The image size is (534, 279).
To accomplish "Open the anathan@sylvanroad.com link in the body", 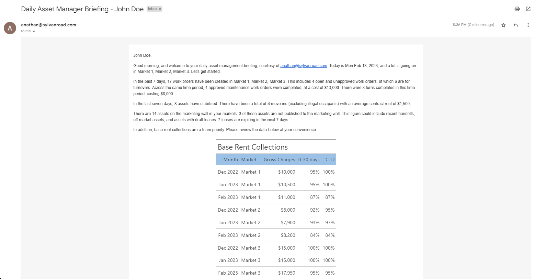I will (x=304, y=66).
